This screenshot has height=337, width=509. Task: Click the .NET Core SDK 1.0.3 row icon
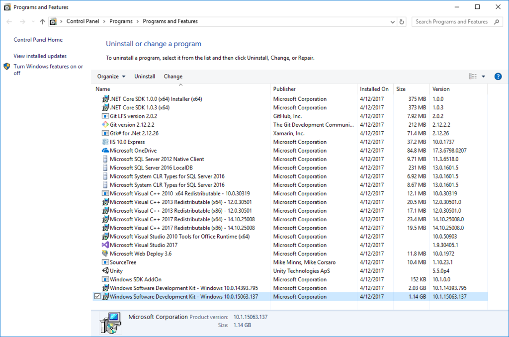(105, 107)
